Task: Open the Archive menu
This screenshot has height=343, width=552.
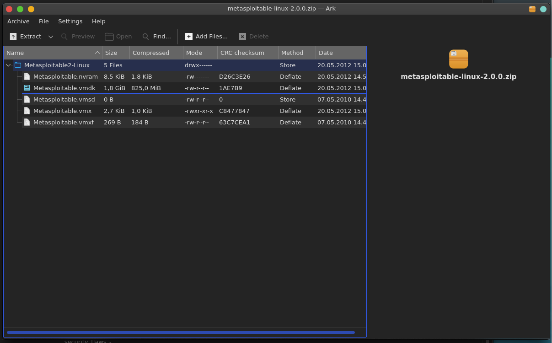Action: (x=18, y=21)
